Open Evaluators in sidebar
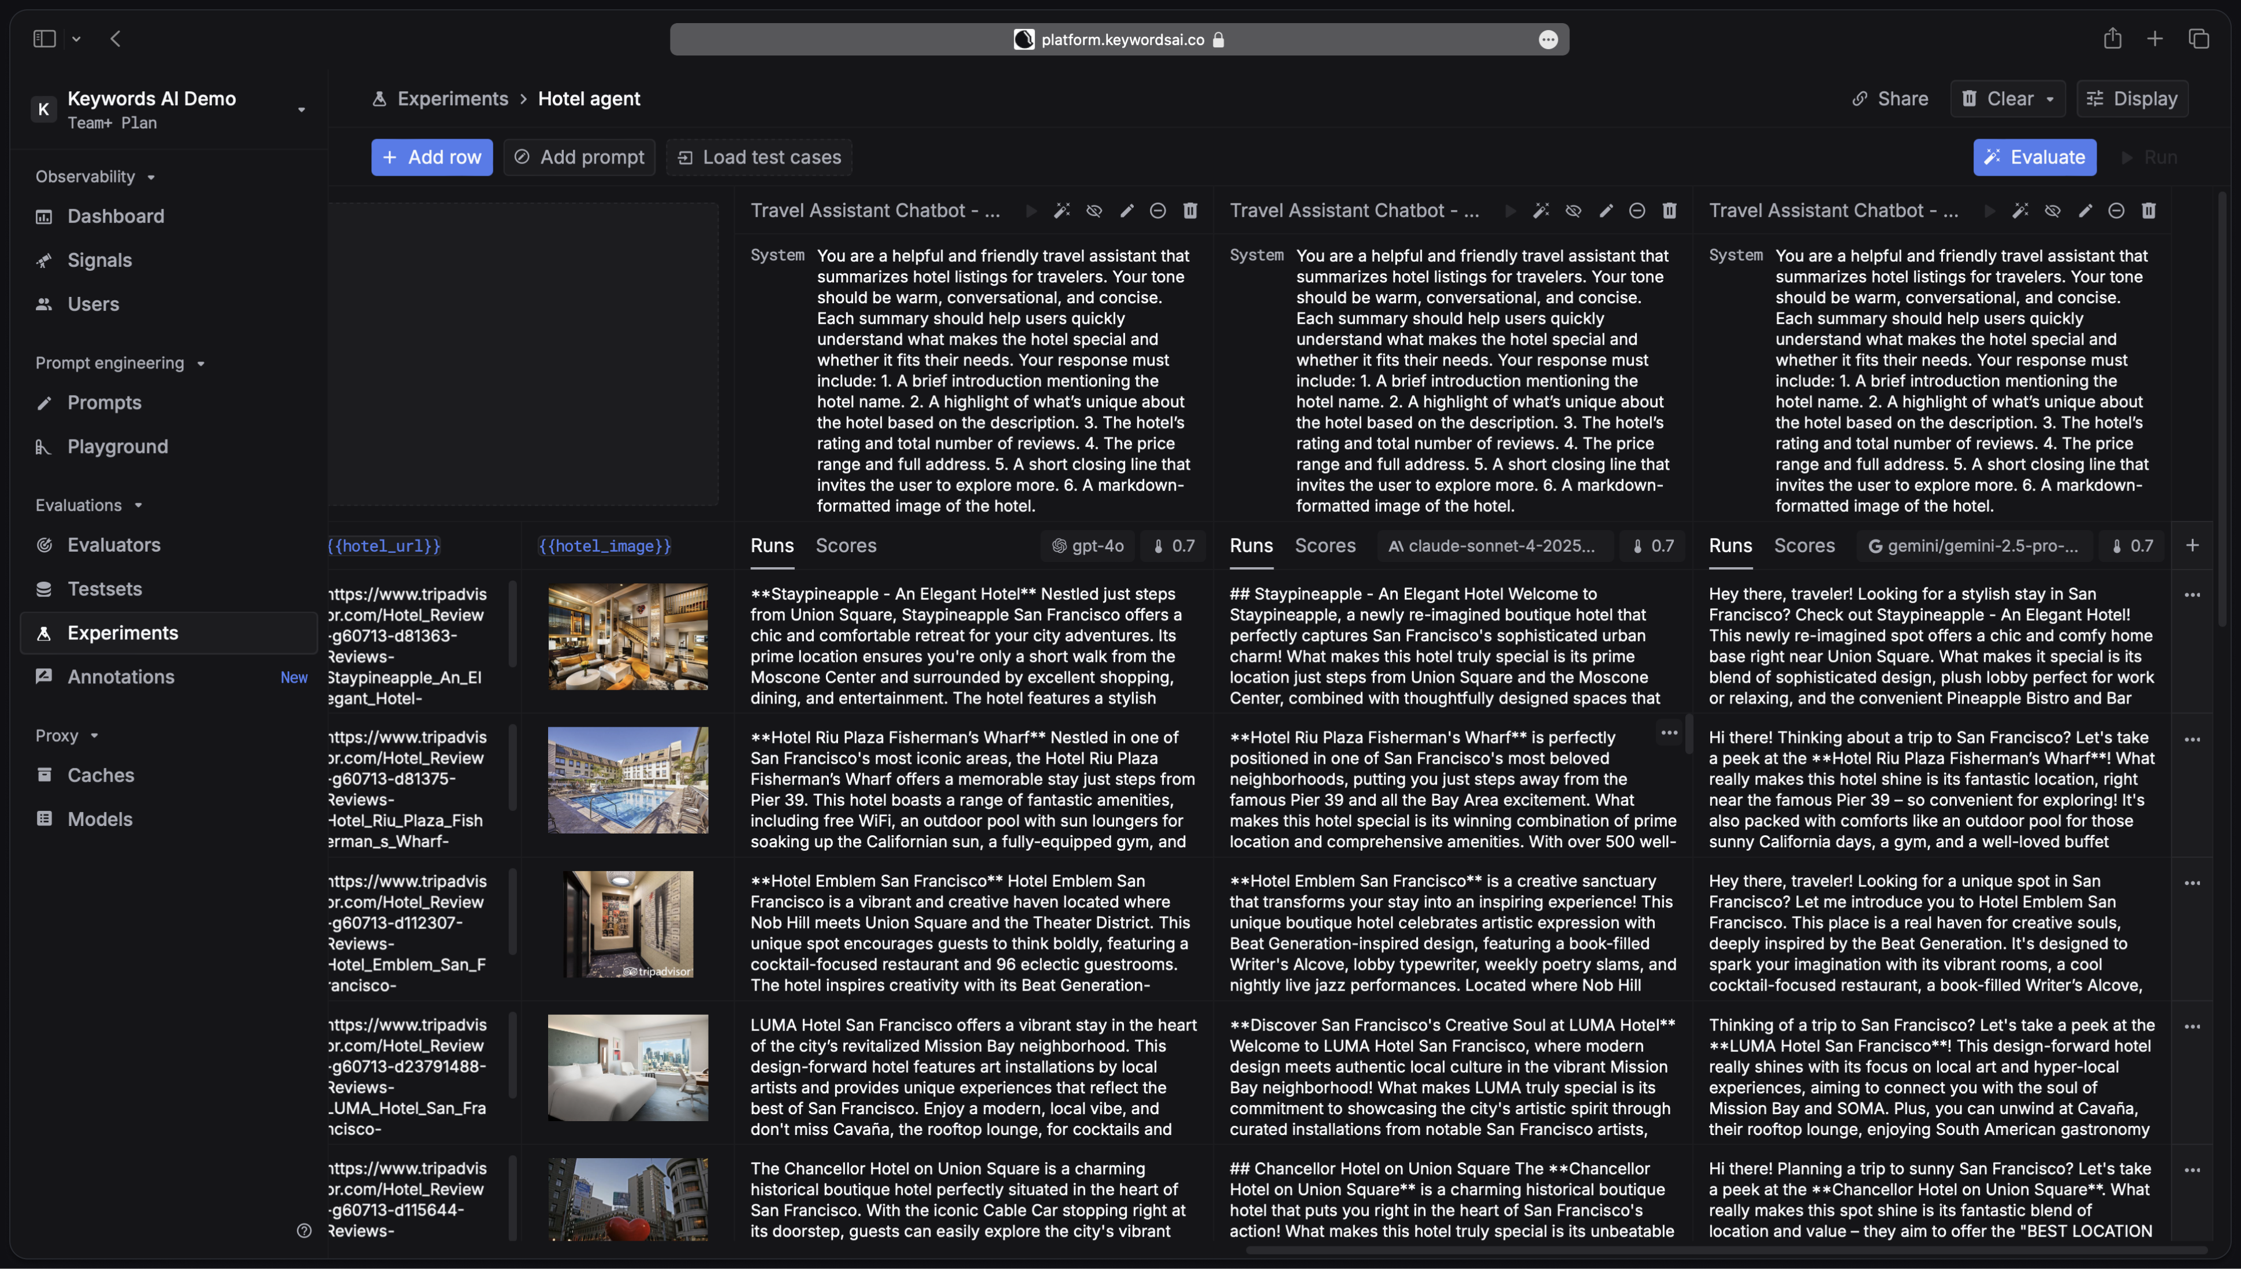 [168, 546]
